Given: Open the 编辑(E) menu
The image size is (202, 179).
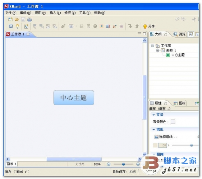Looking at the screenshot, I should (26, 13).
